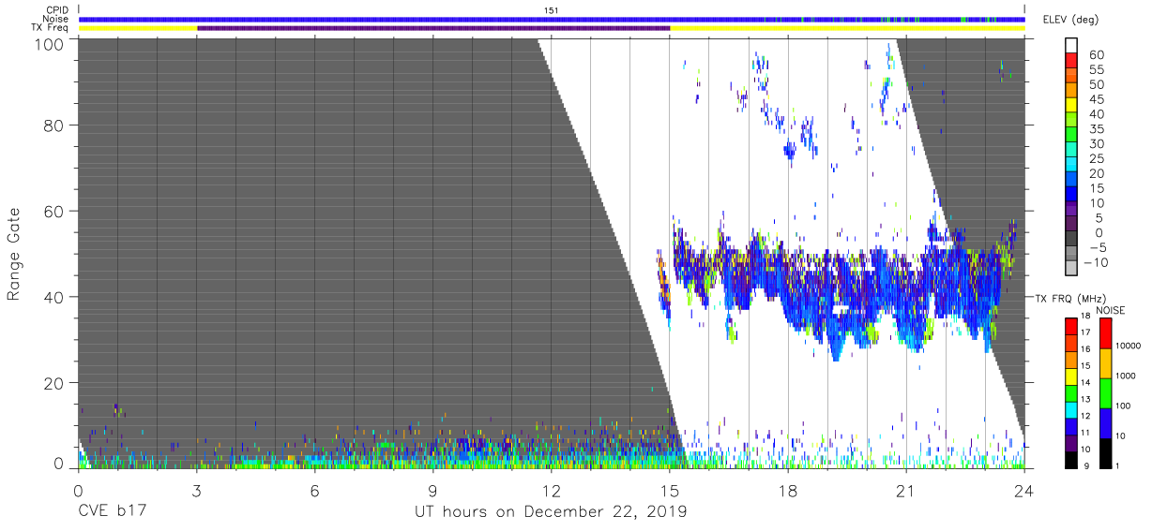Image resolution: width=1152 pixels, height=531 pixels.
Task: Click the '35' label on ELEV colorbar
Action: [x=1096, y=129]
